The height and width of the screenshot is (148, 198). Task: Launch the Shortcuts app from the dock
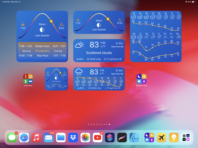[110, 138]
